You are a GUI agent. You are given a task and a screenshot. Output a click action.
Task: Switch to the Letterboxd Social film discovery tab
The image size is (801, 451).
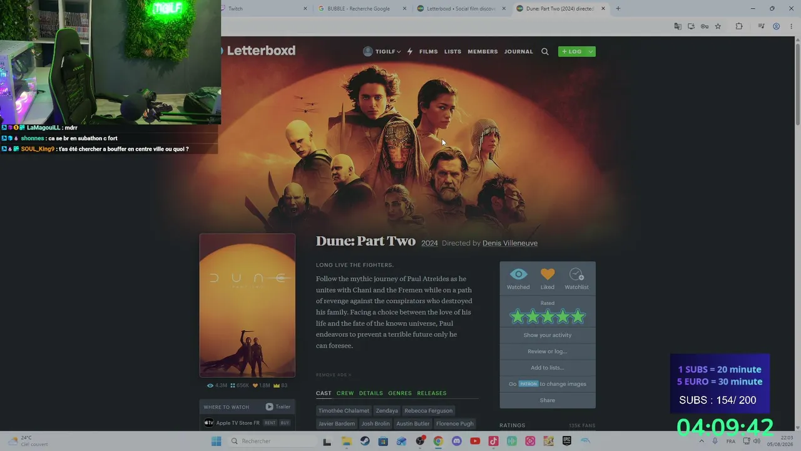(460, 9)
